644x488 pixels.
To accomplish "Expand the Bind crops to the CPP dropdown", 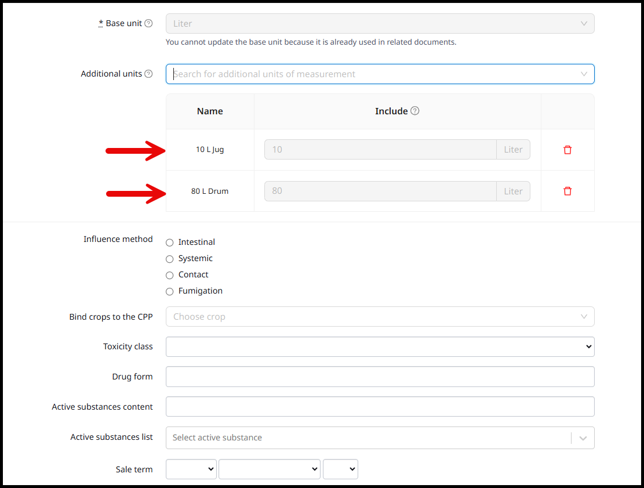I will (380, 317).
